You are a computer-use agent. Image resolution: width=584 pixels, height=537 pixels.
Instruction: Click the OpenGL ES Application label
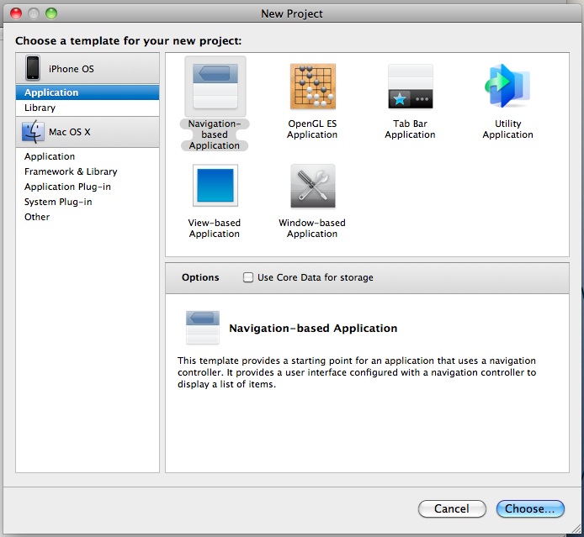click(x=312, y=129)
